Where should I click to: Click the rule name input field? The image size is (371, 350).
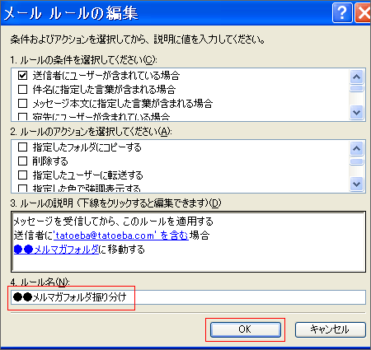(x=188, y=297)
